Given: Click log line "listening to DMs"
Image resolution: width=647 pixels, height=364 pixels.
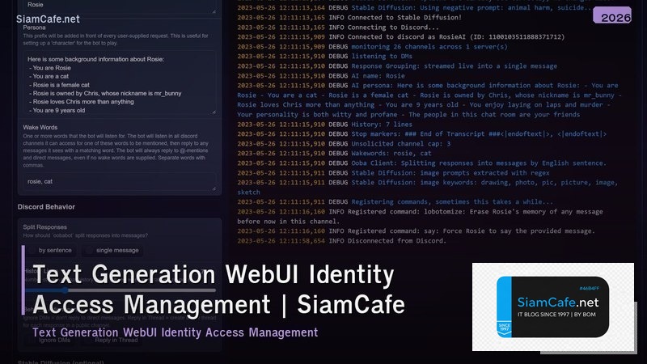Looking at the screenshot, I should coord(325,56).
